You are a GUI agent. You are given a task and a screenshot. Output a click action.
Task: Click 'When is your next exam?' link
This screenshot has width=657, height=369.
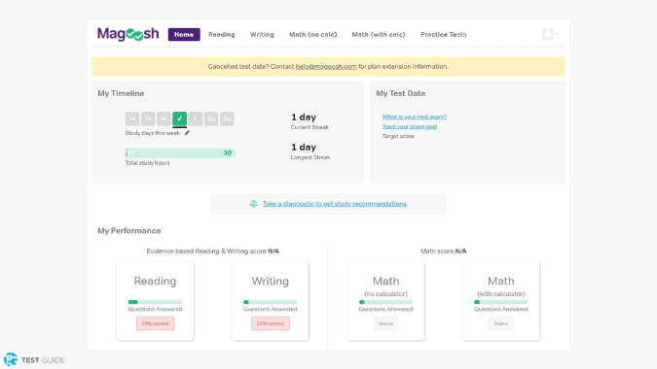tap(415, 117)
